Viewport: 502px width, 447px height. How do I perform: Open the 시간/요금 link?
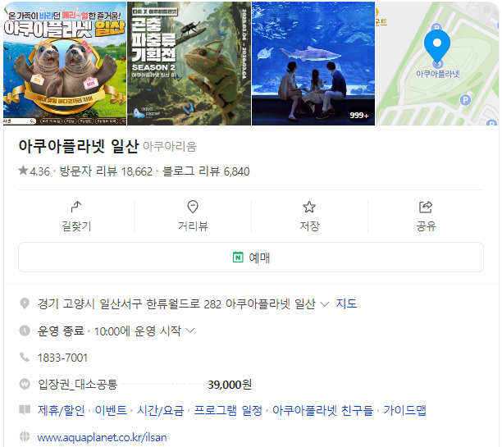(x=161, y=410)
